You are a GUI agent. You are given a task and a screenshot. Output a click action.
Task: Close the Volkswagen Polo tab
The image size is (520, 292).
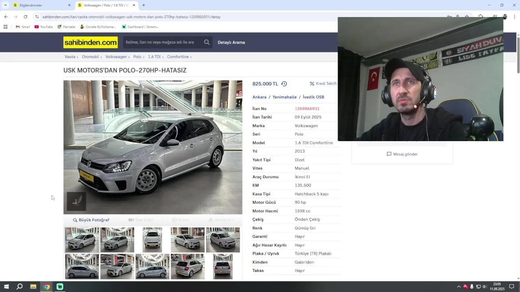[134, 5]
